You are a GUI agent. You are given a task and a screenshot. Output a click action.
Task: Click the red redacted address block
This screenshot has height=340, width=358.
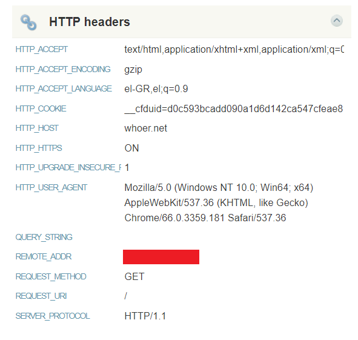pyautogui.click(x=161, y=257)
